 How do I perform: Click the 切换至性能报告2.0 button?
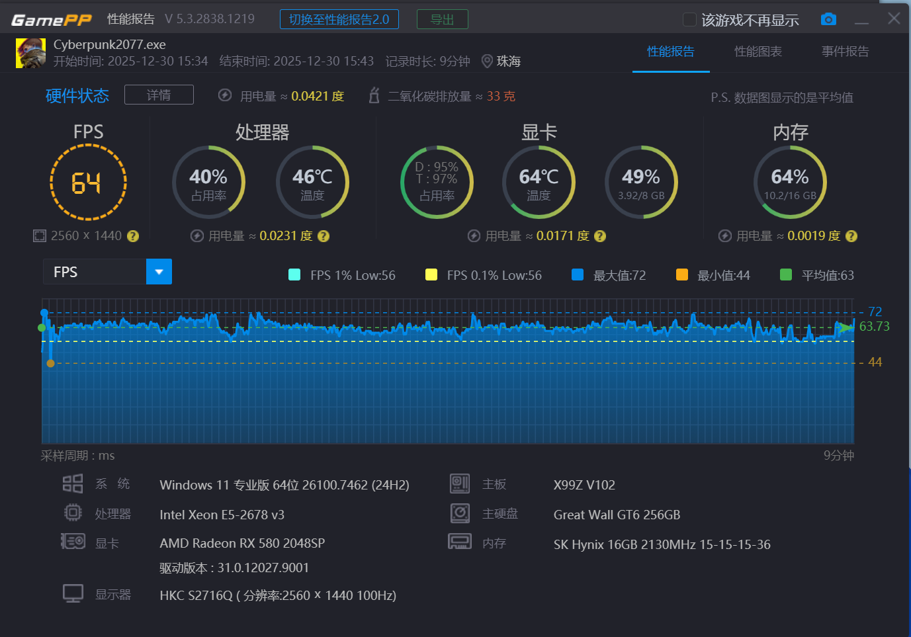click(339, 20)
